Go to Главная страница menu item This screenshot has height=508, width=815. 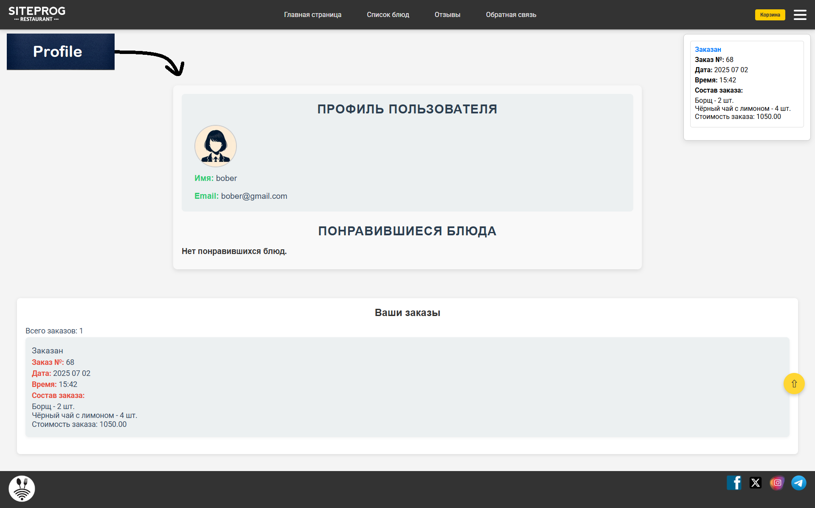(312, 15)
